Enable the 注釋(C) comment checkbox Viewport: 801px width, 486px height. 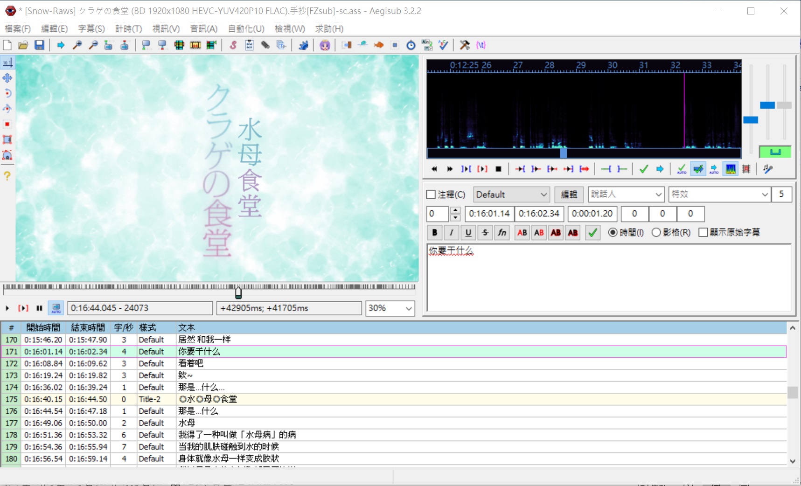point(431,194)
